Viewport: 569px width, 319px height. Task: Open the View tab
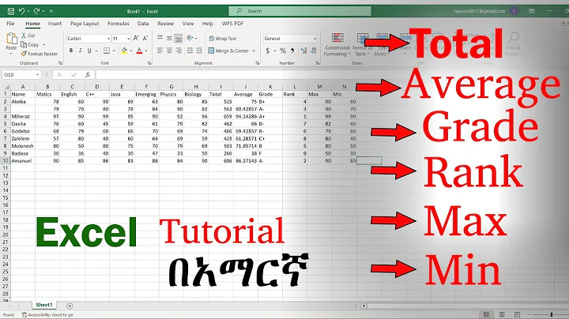point(188,24)
